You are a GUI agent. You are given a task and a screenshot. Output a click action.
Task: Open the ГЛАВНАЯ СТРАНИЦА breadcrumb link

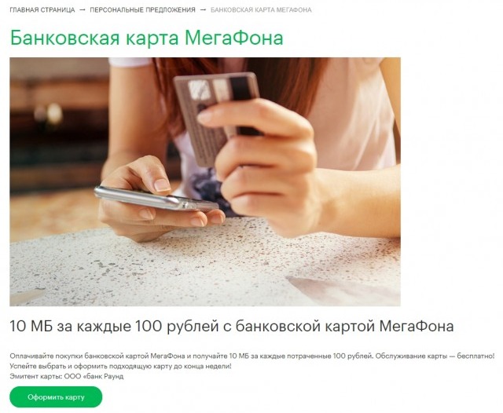click(42, 10)
